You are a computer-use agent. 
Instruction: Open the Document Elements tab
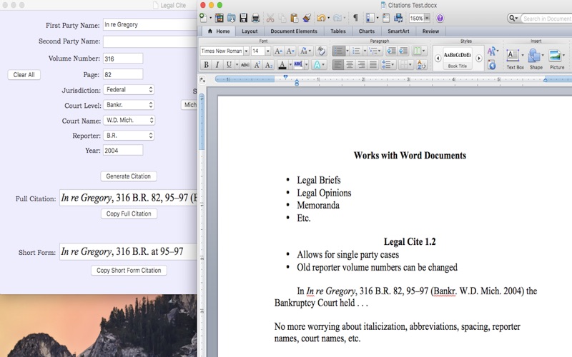tap(294, 31)
